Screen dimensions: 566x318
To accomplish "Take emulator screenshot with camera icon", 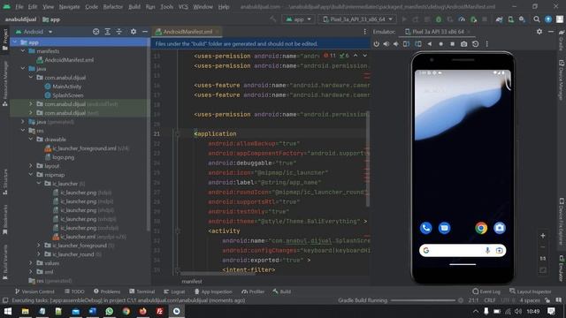I will coord(463,43).
